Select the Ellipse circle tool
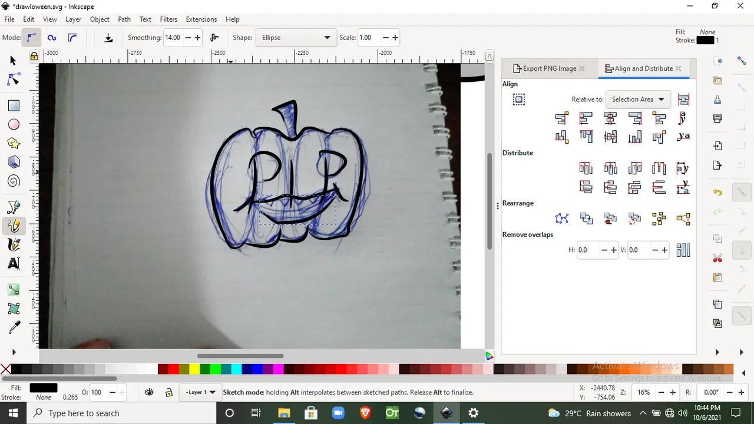Image resolution: width=754 pixels, height=424 pixels. 14,124
